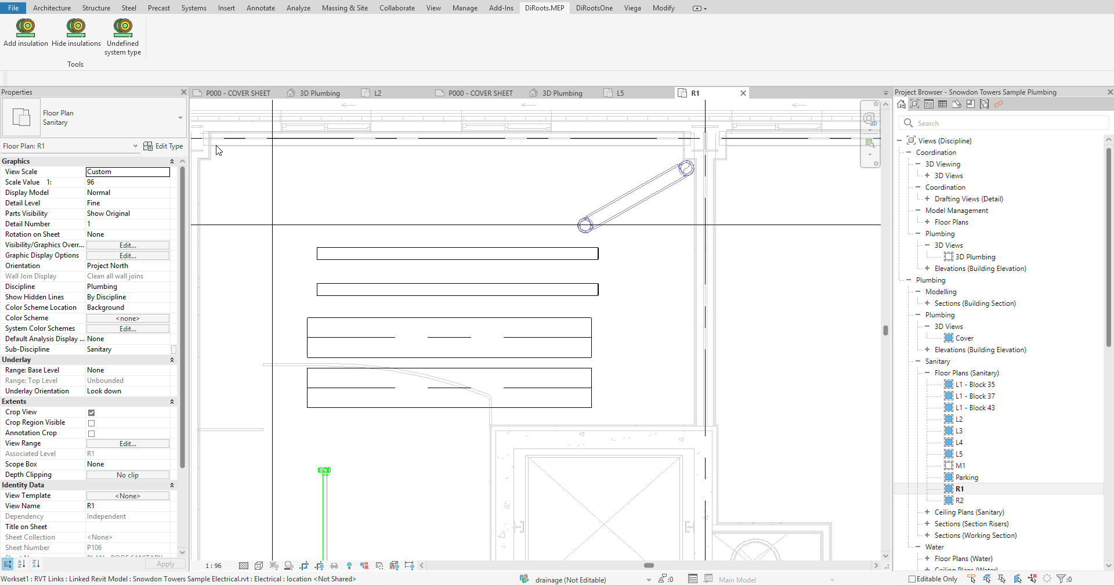Image resolution: width=1114 pixels, height=586 pixels.
Task: Open the Systems ribbon tab
Action: [x=194, y=8]
